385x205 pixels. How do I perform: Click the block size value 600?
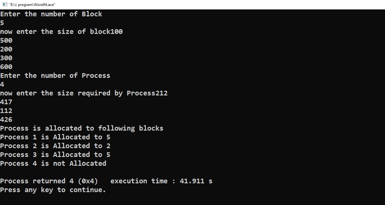click(6, 67)
